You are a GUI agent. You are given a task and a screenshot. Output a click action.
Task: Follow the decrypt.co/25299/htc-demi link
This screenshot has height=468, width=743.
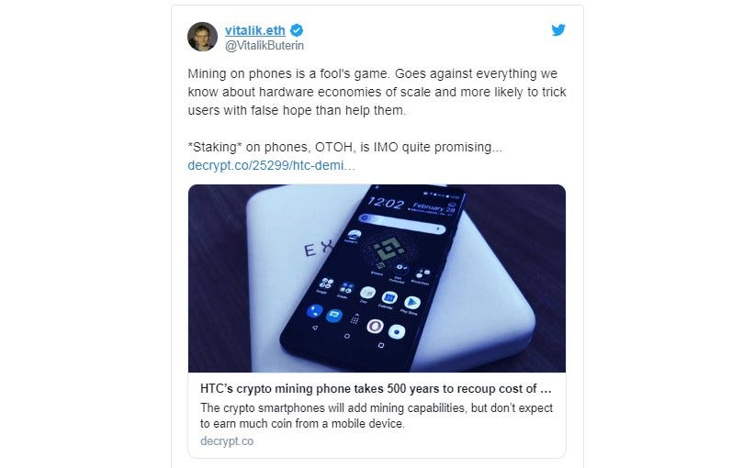(x=271, y=165)
